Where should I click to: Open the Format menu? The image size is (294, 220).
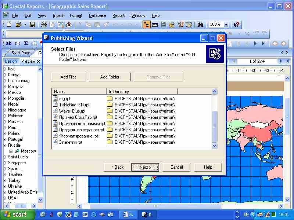pyautogui.click(x=76, y=15)
